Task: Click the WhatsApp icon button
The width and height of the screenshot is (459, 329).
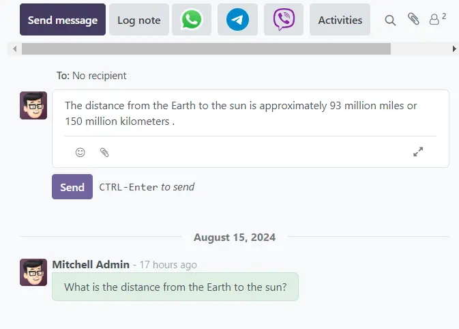Action: tap(192, 20)
